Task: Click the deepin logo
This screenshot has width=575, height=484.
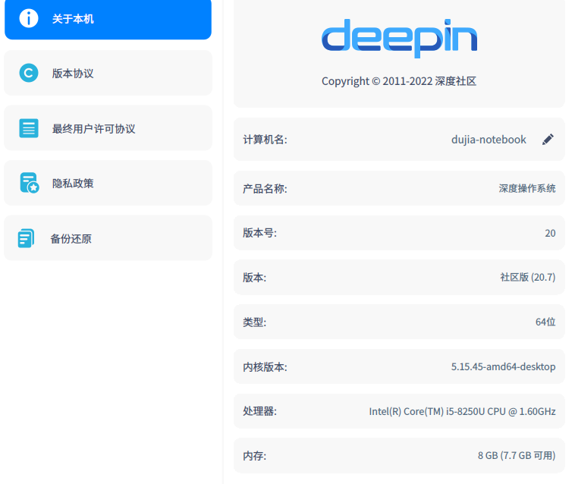Action: (x=399, y=38)
